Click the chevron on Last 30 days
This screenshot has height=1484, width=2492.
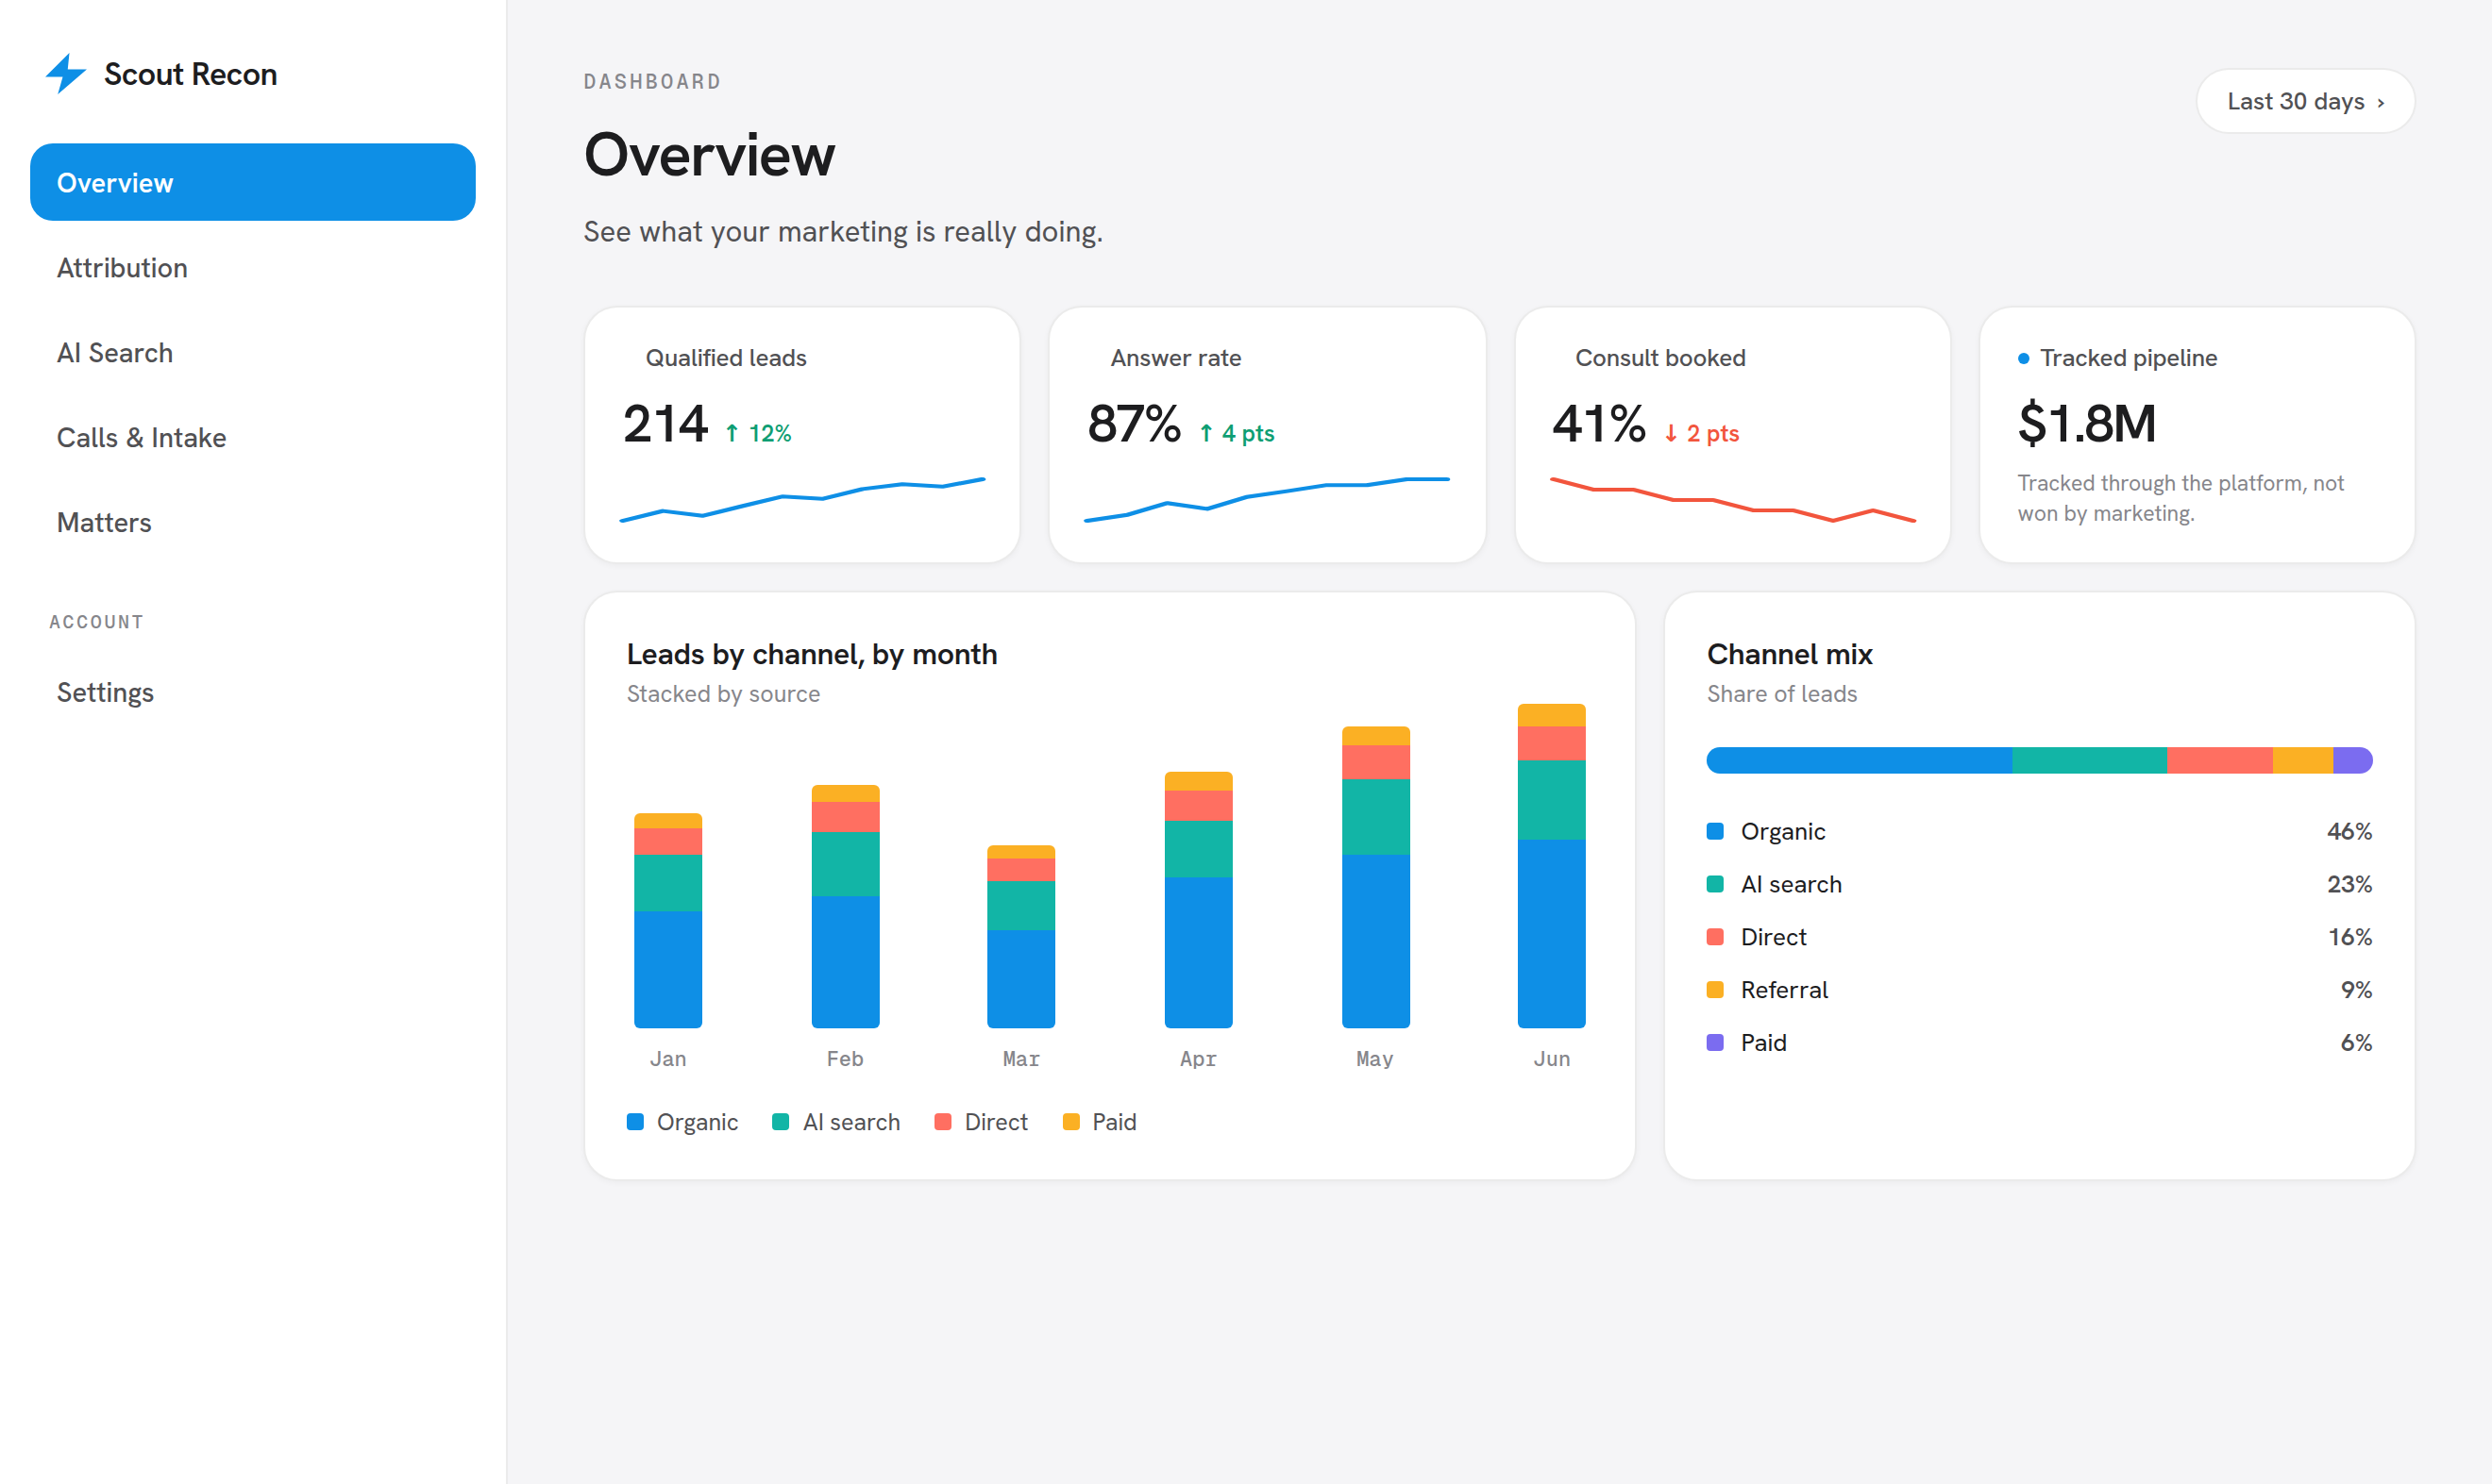click(x=2381, y=103)
